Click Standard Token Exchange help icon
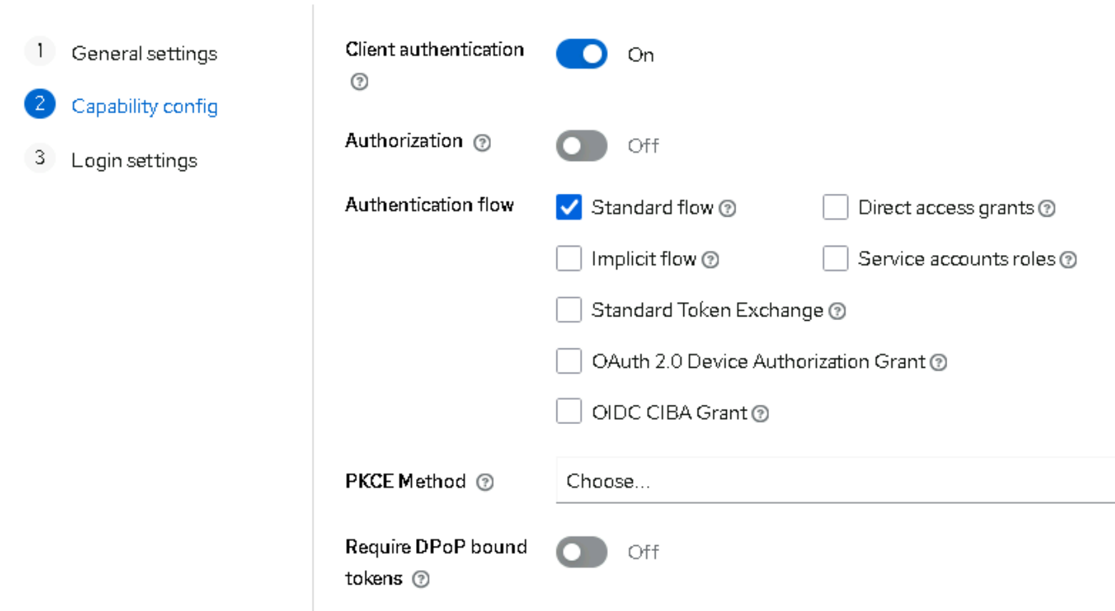The width and height of the screenshot is (1115, 611). pyautogui.click(x=837, y=311)
